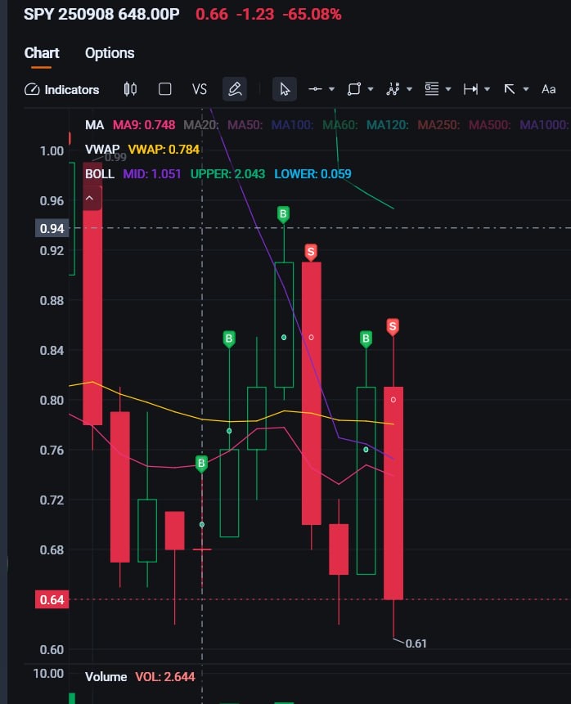Click the BOLL UPPER: 2.043 value
This screenshot has height=704, width=571.
(227, 174)
